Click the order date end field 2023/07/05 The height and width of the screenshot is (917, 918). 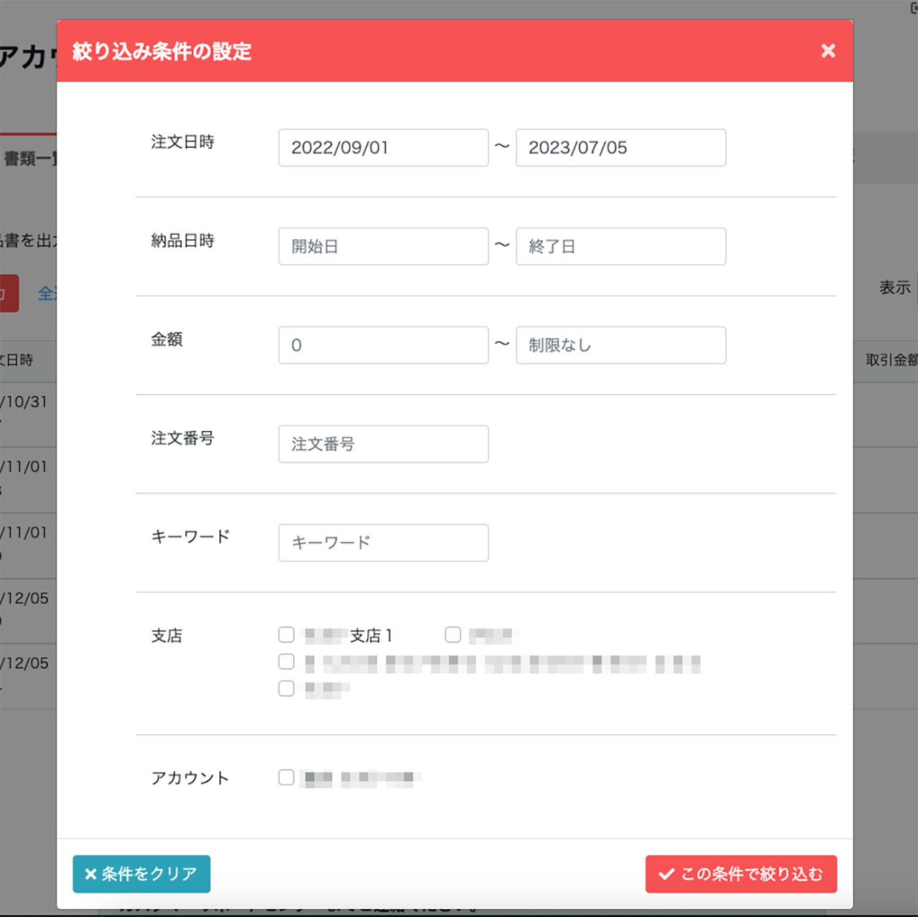(620, 148)
